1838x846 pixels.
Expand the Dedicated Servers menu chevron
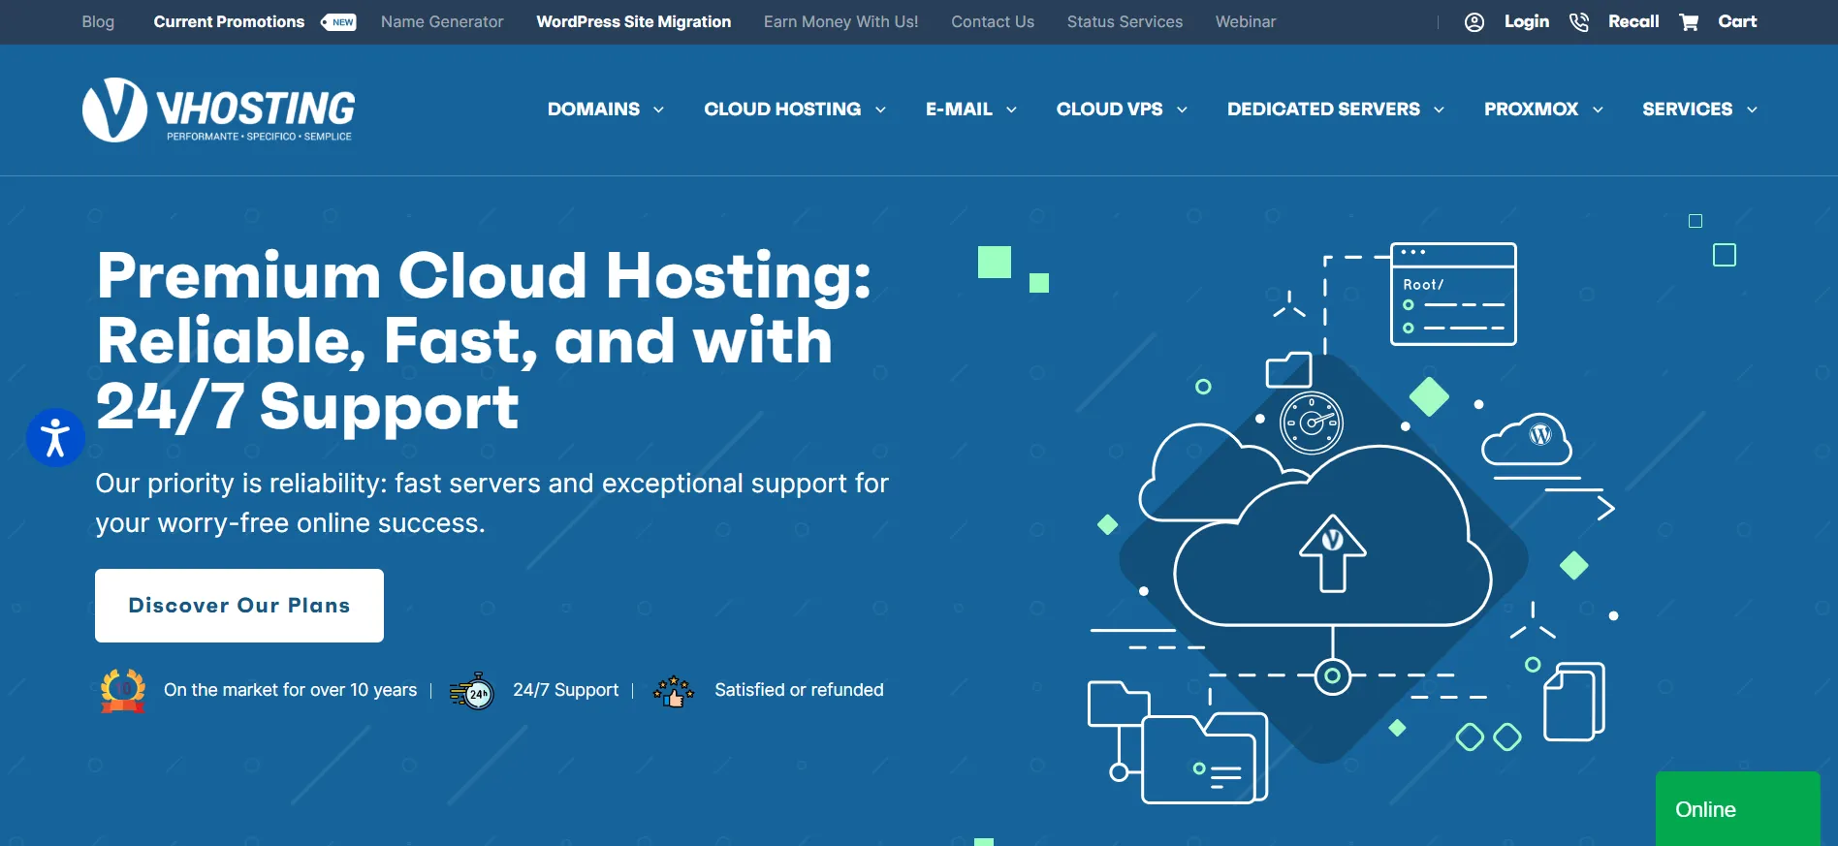point(1439,110)
